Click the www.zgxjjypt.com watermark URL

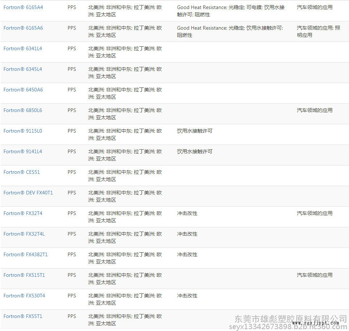pos(316,323)
